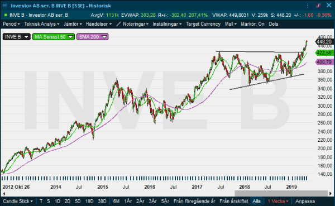Screen dimensions: 335x206
Task: Select the S interval button
Action: click(x=49, y=201)
